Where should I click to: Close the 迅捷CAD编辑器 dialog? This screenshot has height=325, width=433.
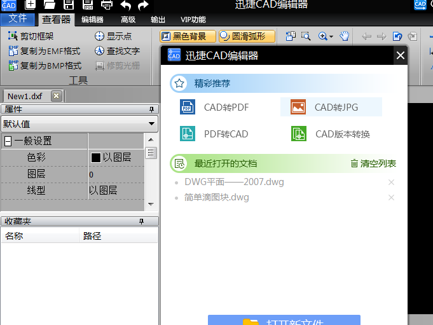[x=401, y=55]
